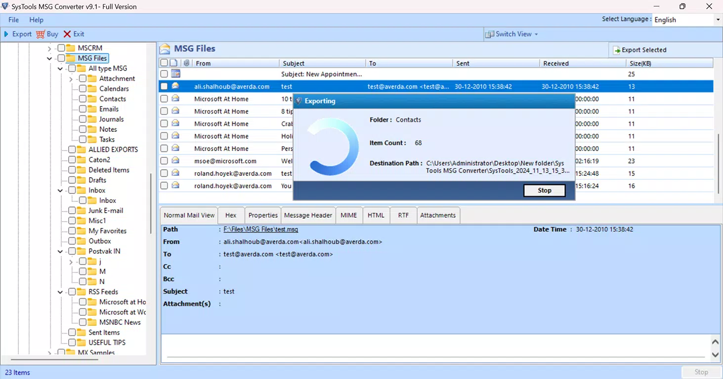Collapse the RSS Feeds node
This screenshot has width=723, height=379.
click(60, 292)
